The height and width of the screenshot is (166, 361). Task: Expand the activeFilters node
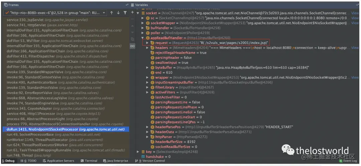pyautogui.click(x=147, y=92)
